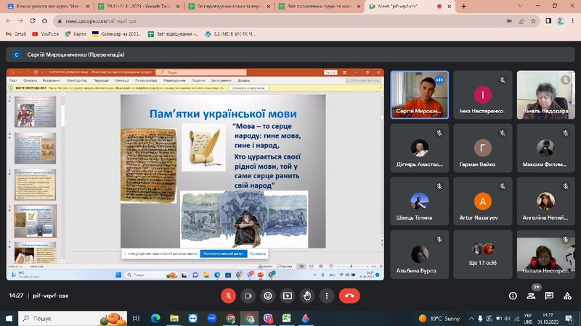Select the 'Ще 17 осіб' tile
581x326 pixels.
pyautogui.click(x=482, y=255)
